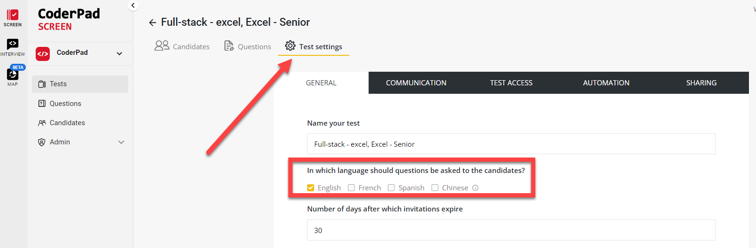
Task: Switch to the Communication tab
Action: tap(416, 83)
